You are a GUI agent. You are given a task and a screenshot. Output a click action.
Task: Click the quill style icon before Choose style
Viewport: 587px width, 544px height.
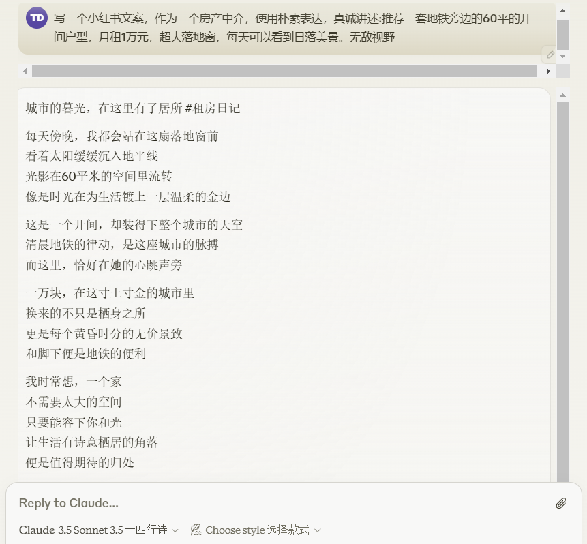tap(195, 530)
